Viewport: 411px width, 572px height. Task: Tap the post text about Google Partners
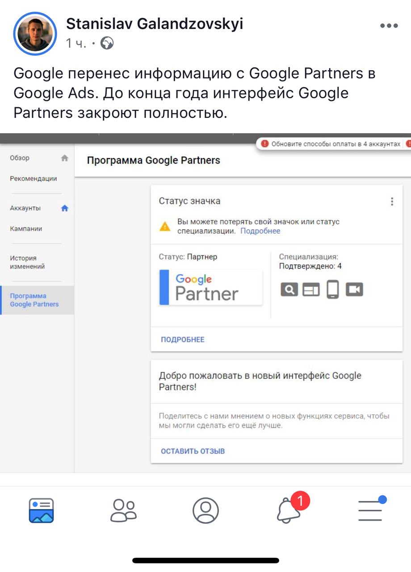click(194, 93)
